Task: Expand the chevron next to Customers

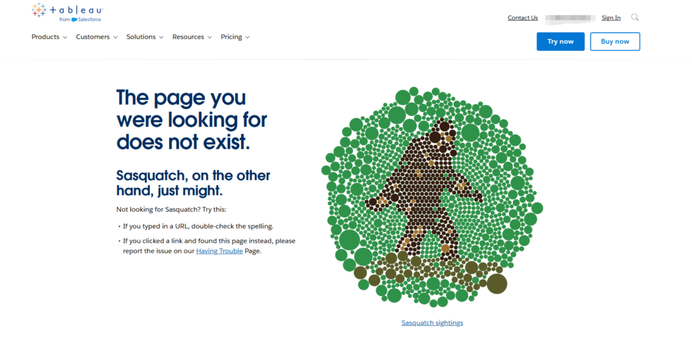Action: [116, 38]
